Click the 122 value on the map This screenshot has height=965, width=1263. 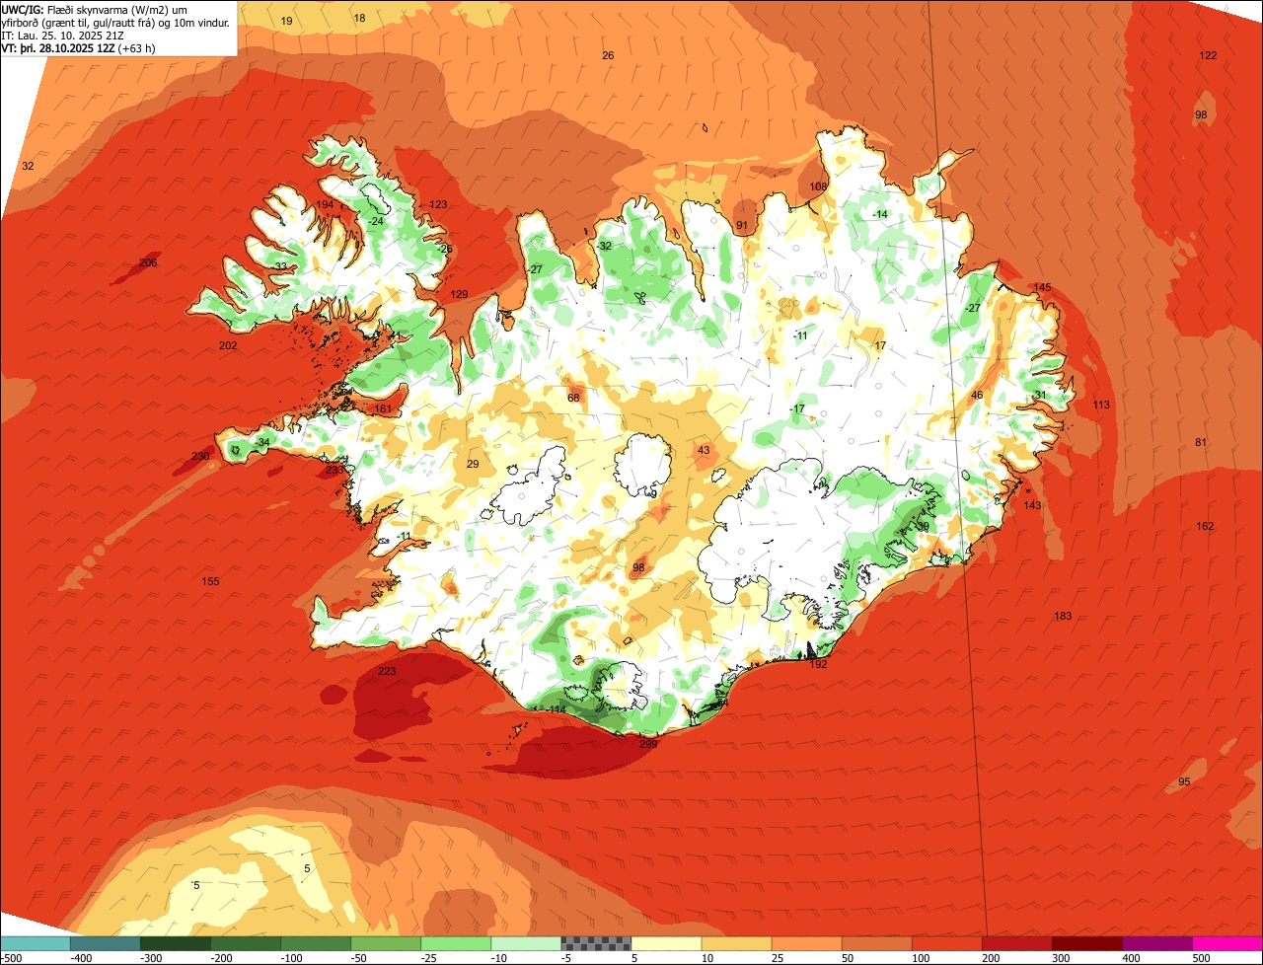point(1208,55)
